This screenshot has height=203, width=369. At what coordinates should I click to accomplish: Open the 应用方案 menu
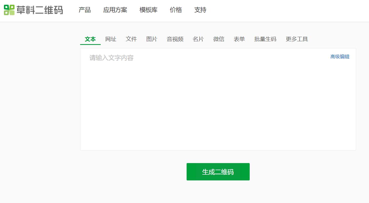click(115, 10)
